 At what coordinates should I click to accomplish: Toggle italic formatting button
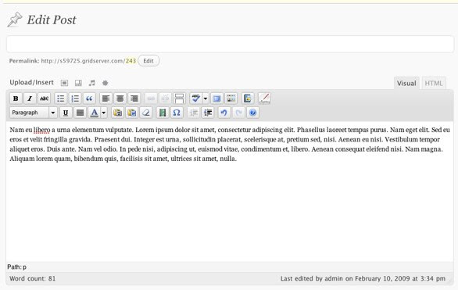(x=30, y=98)
